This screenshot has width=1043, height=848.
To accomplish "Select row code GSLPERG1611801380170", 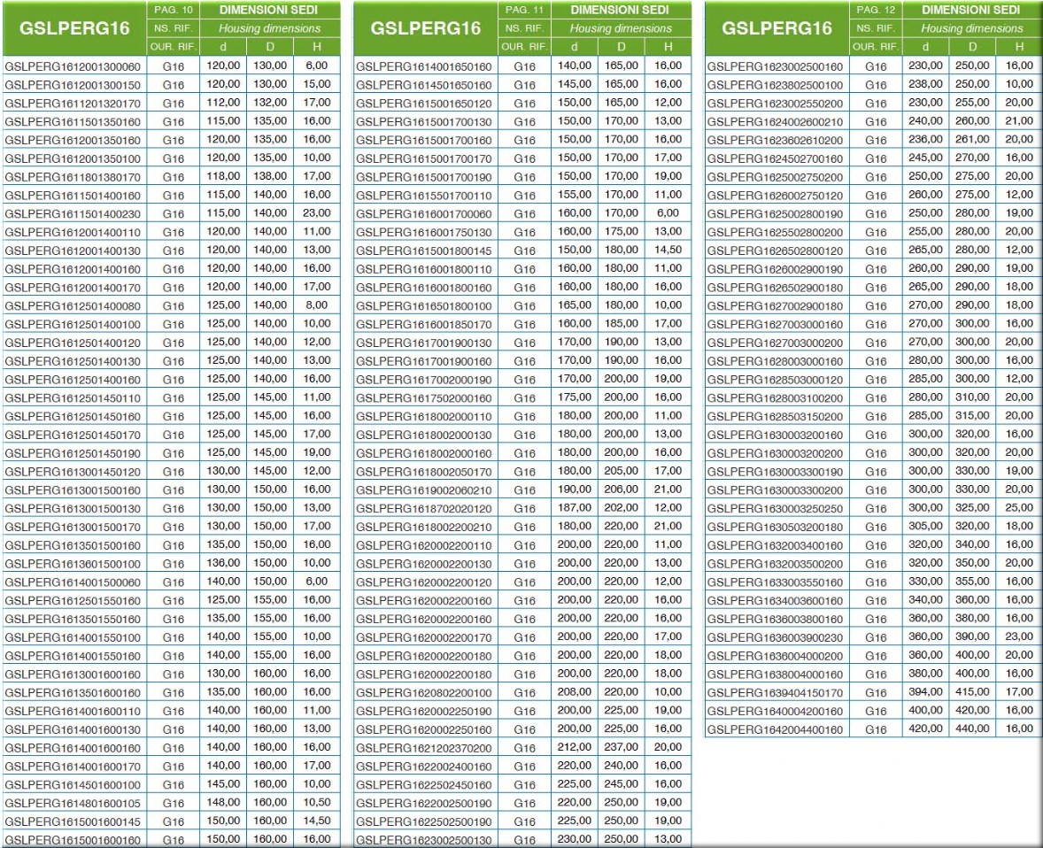I will coord(73,177).
